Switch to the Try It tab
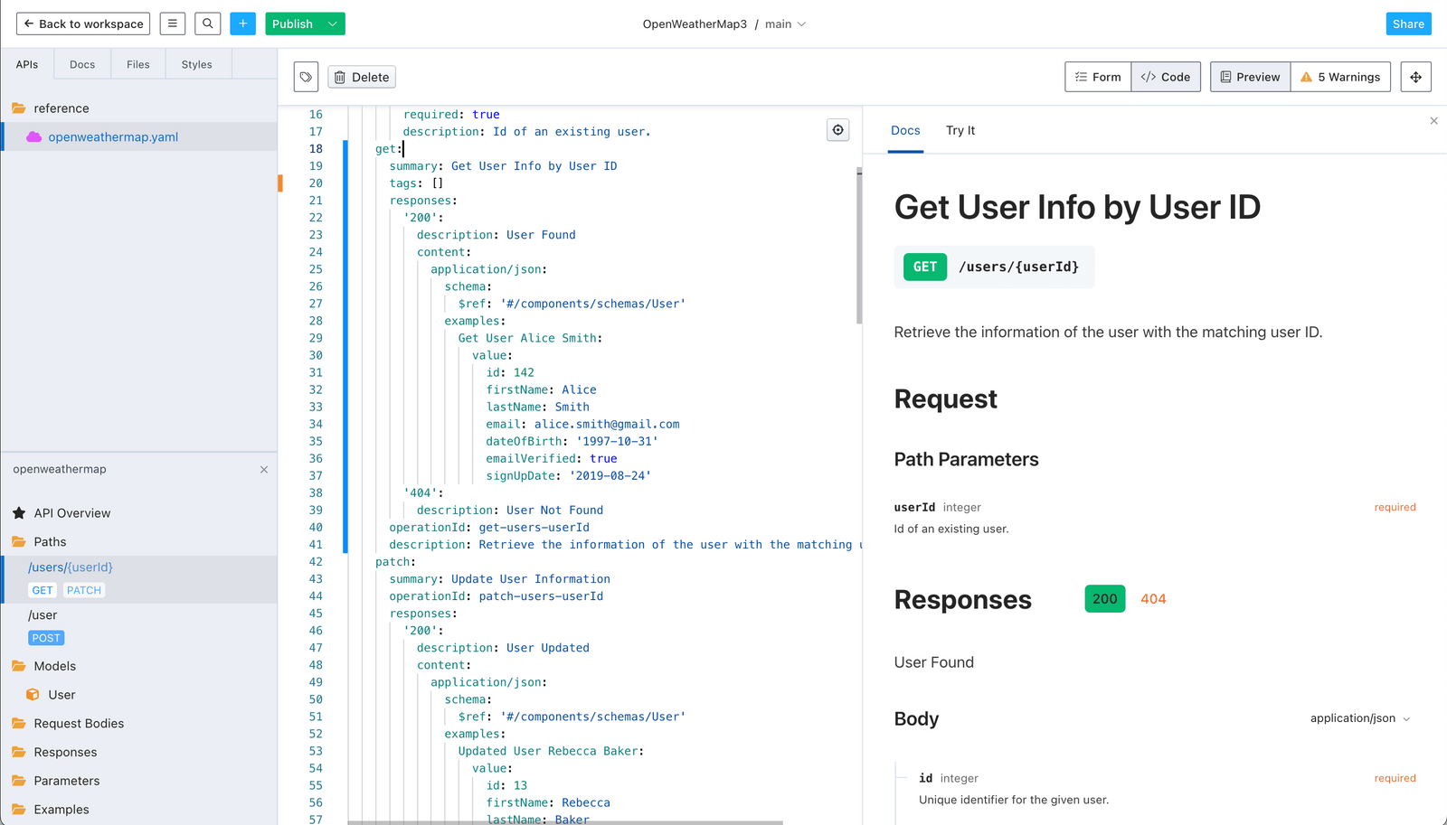 pos(960,130)
